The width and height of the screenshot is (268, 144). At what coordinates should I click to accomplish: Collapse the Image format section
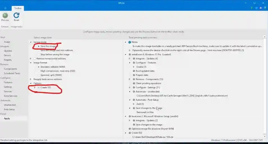click(x=31, y=63)
